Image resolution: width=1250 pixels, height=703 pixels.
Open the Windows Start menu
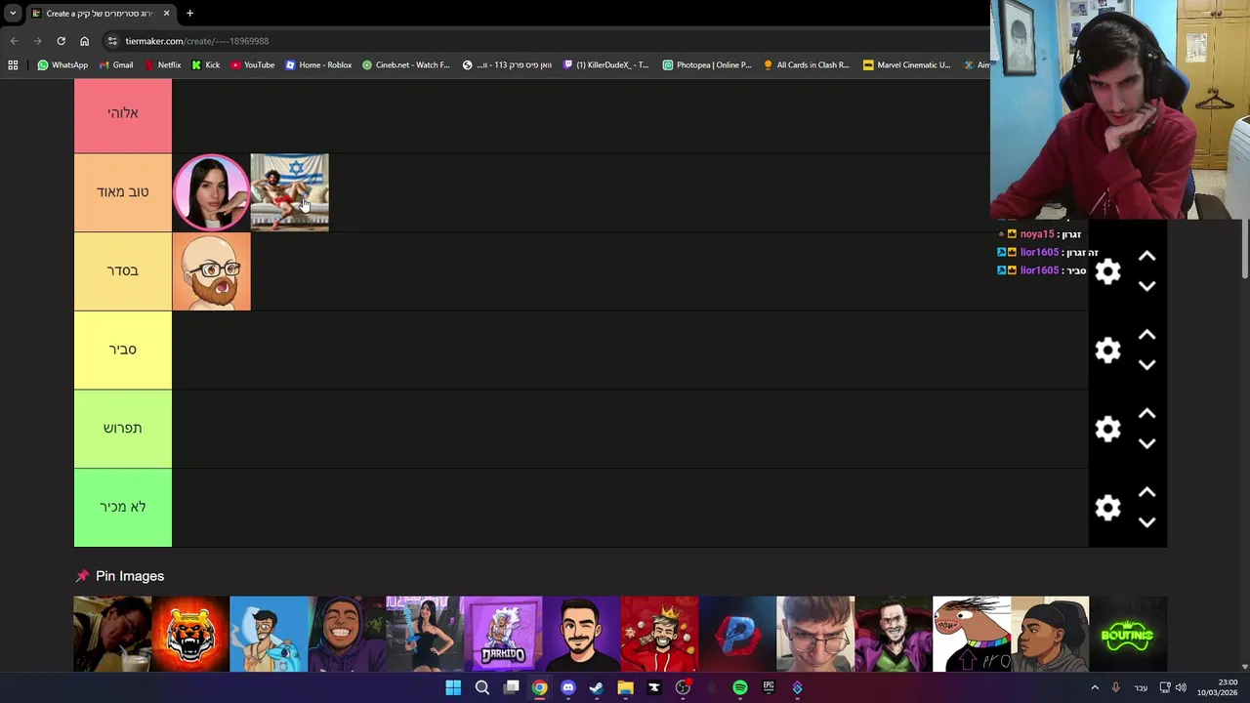(x=453, y=687)
